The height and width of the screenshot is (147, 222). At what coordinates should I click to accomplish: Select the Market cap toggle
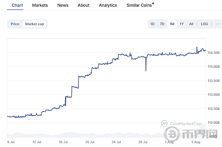coord(34,24)
